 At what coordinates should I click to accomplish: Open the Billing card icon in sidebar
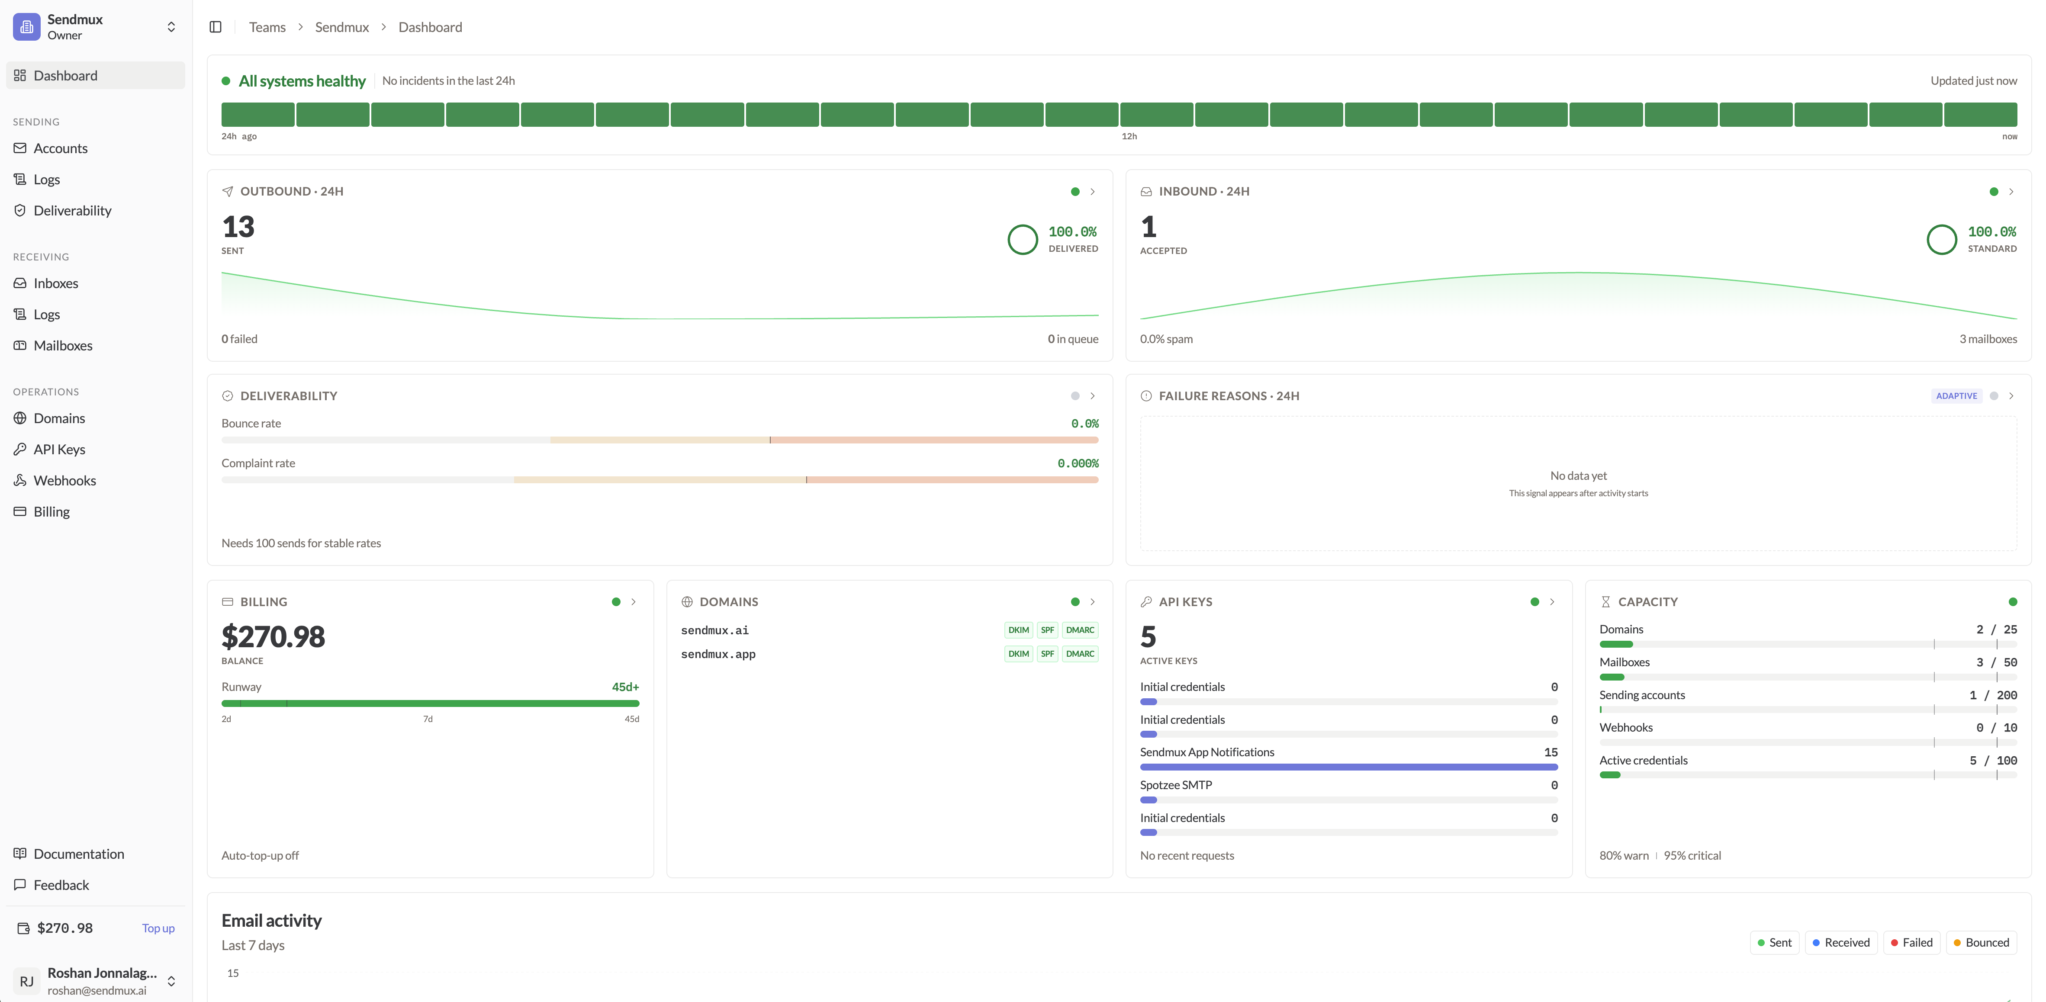(x=20, y=512)
